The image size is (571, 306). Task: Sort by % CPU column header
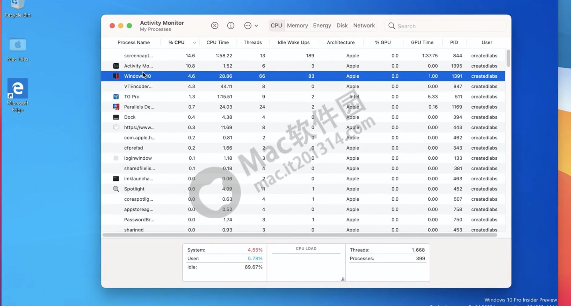(x=176, y=42)
